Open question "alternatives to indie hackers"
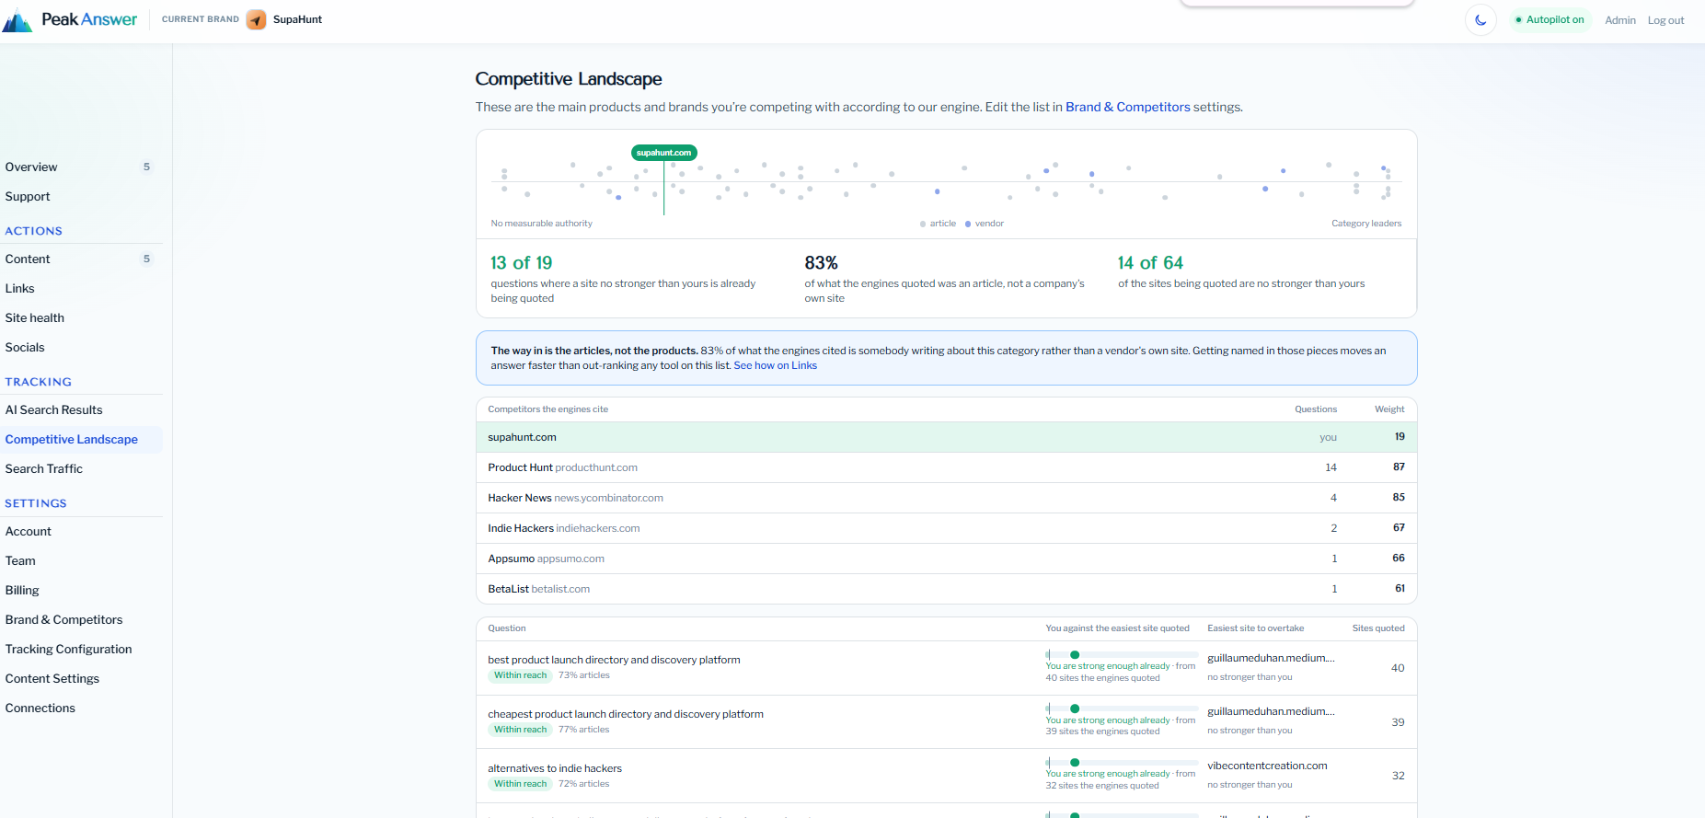This screenshot has height=818, width=1705. [x=555, y=768]
